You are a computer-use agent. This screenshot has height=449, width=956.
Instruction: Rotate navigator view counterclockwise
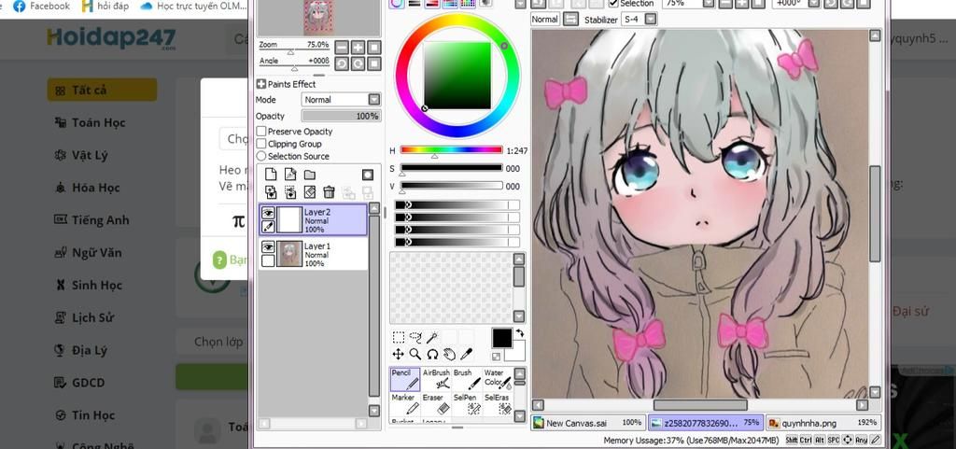click(x=342, y=63)
